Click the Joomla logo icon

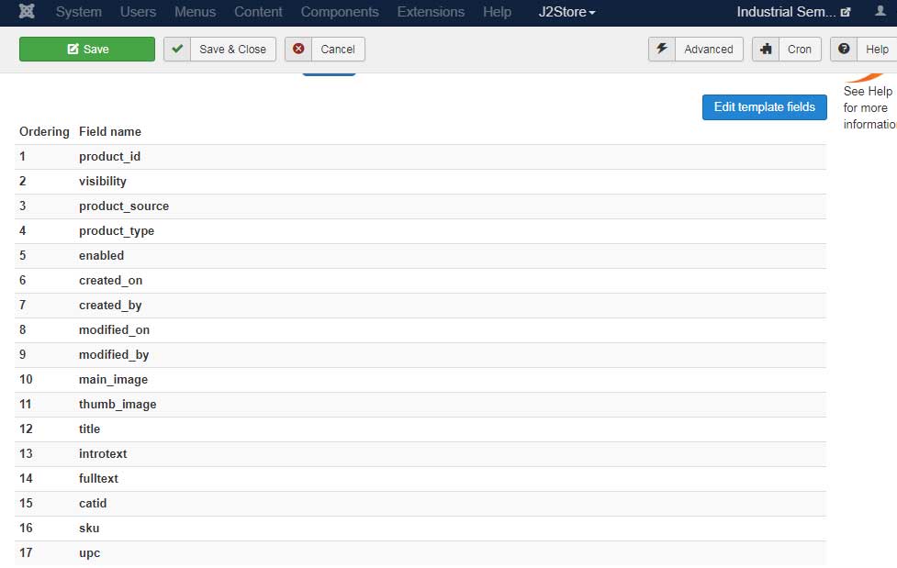point(27,12)
